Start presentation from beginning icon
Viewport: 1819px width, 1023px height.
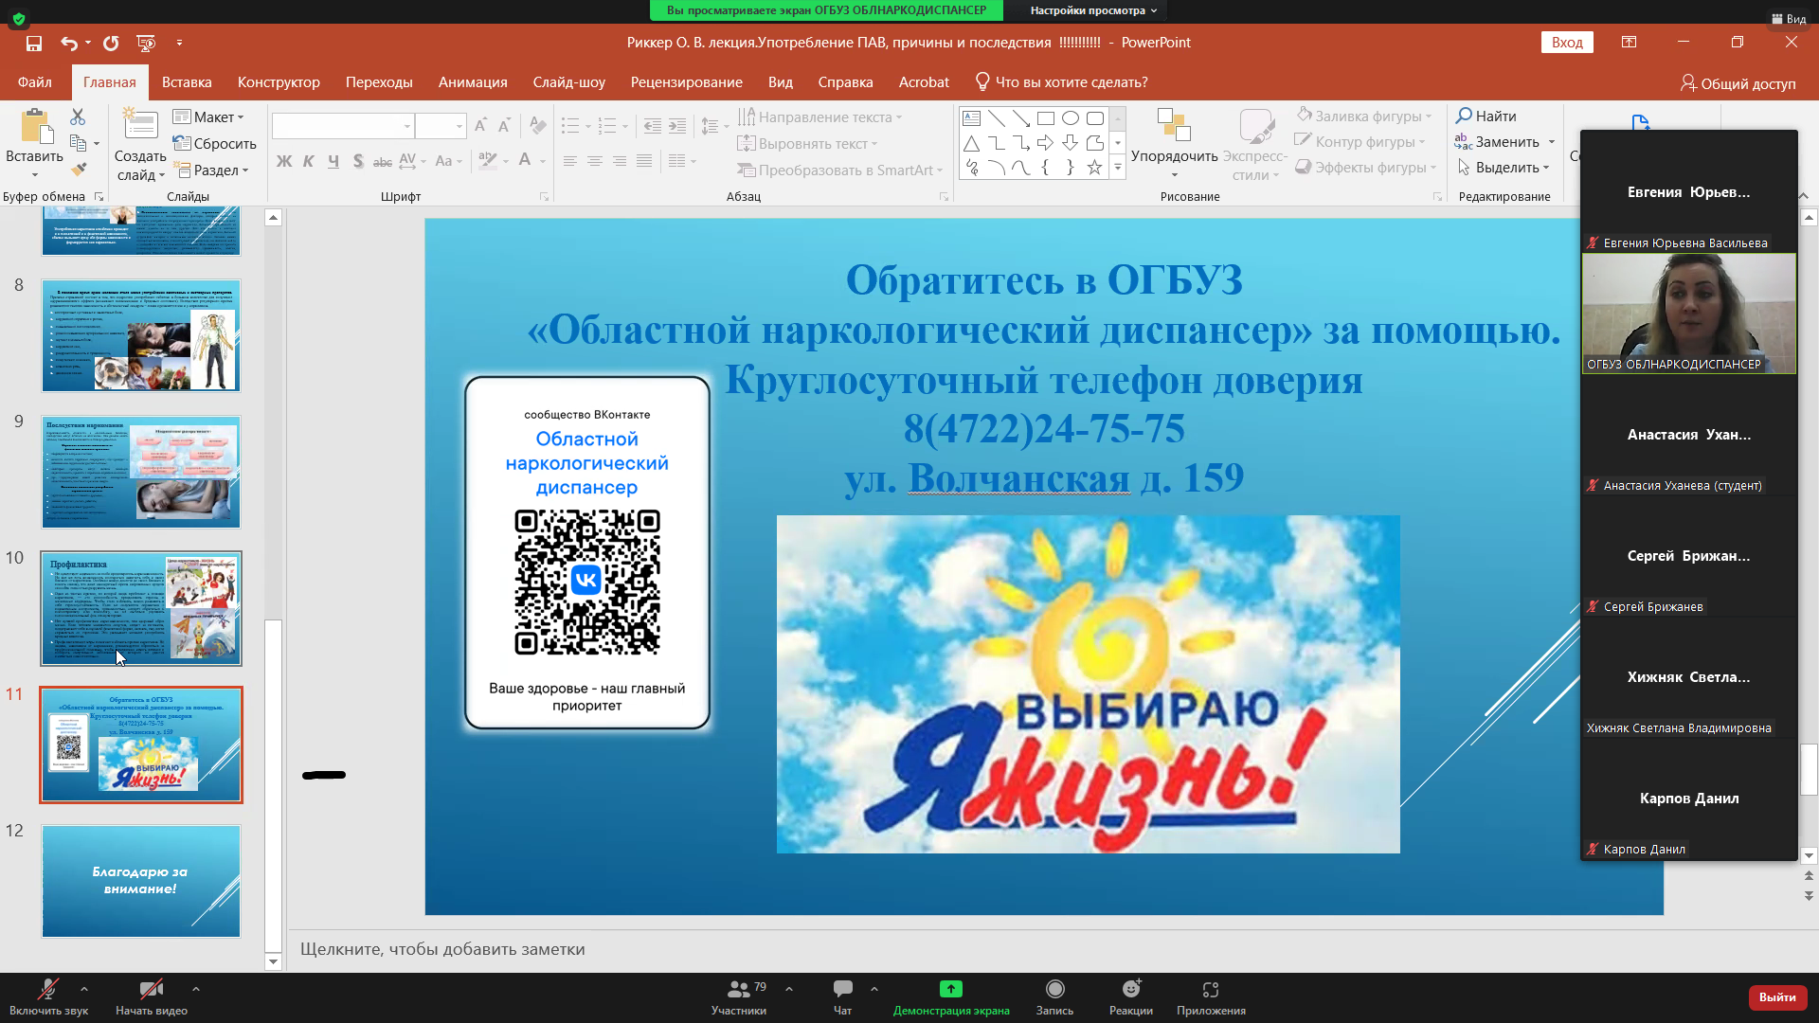click(146, 43)
